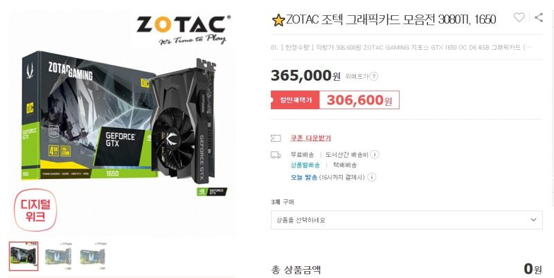Viewport: 554px width, 278px height.
Task: Open the 위메프가 question mark help icon
Action: [x=374, y=76]
